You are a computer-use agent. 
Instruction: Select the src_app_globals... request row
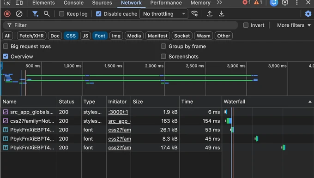point(111,112)
